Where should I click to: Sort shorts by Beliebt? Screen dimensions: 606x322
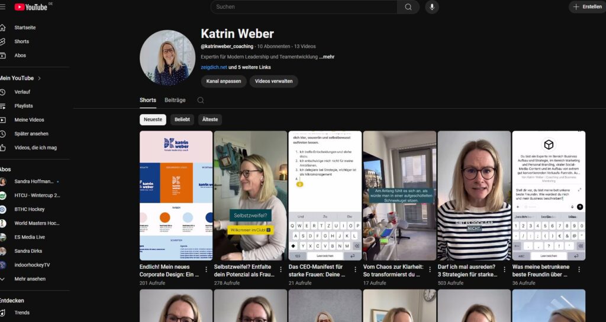[x=182, y=119]
